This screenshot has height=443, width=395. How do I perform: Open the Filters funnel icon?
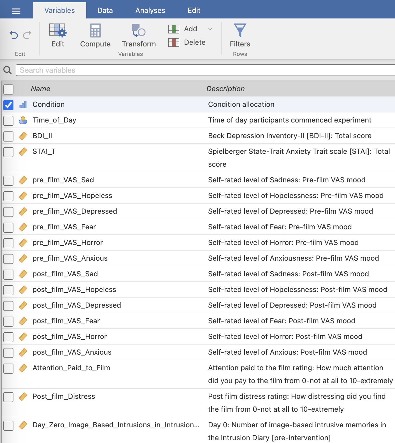(240, 30)
